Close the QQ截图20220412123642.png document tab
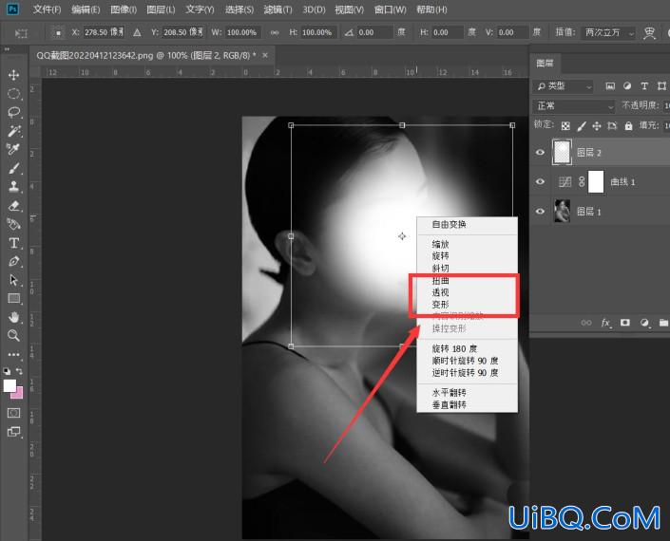 [265, 55]
